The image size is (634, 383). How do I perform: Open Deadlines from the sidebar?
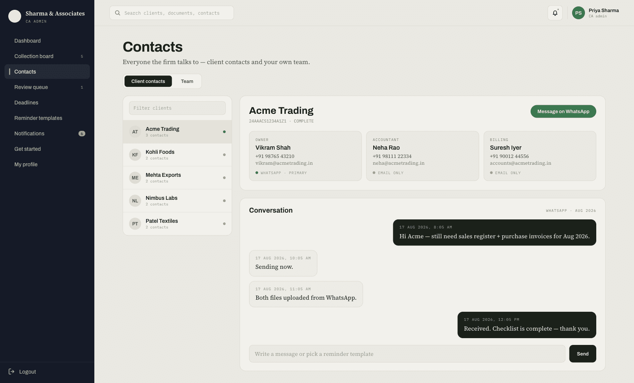pyautogui.click(x=47, y=103)
